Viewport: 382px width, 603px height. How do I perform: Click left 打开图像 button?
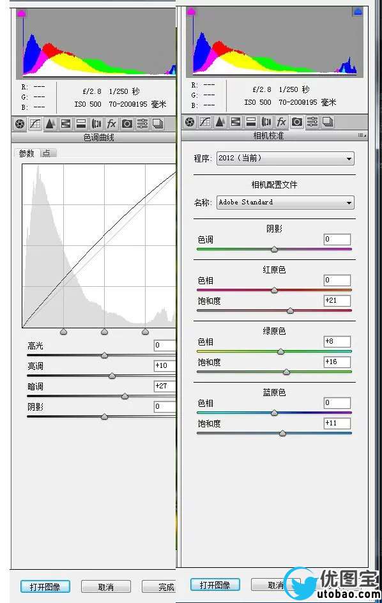pos(45,587)
